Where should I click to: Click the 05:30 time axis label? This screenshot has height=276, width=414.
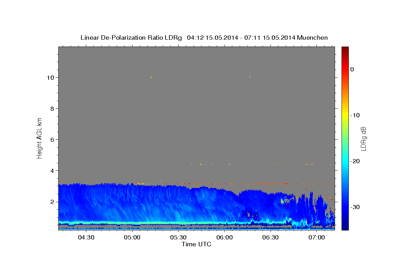pyautogui.click(x=178, y=237)
